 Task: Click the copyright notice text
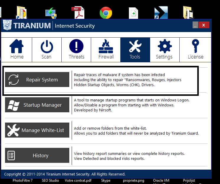pyautogui.click(x=65, y=174)
